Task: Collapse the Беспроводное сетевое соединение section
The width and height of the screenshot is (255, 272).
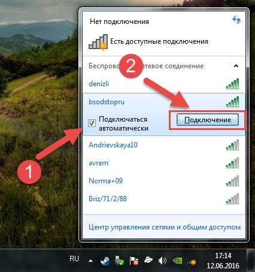Action: click(x=236, y=66)
